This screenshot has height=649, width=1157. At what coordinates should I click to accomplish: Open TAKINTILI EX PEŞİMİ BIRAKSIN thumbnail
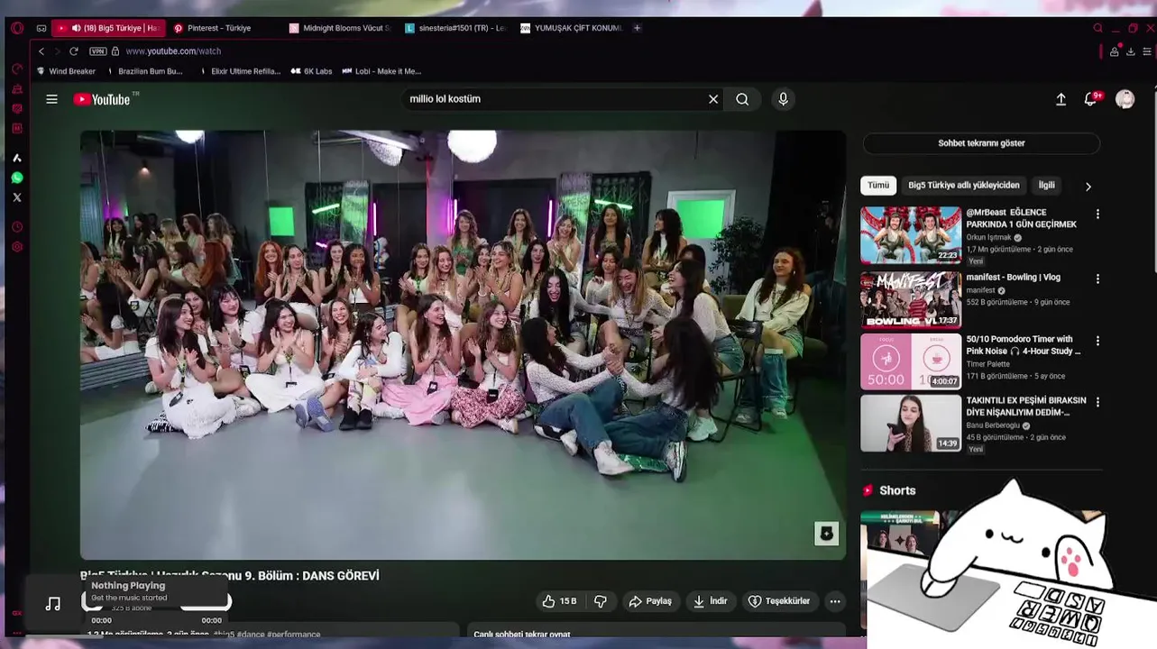(911, 423)
